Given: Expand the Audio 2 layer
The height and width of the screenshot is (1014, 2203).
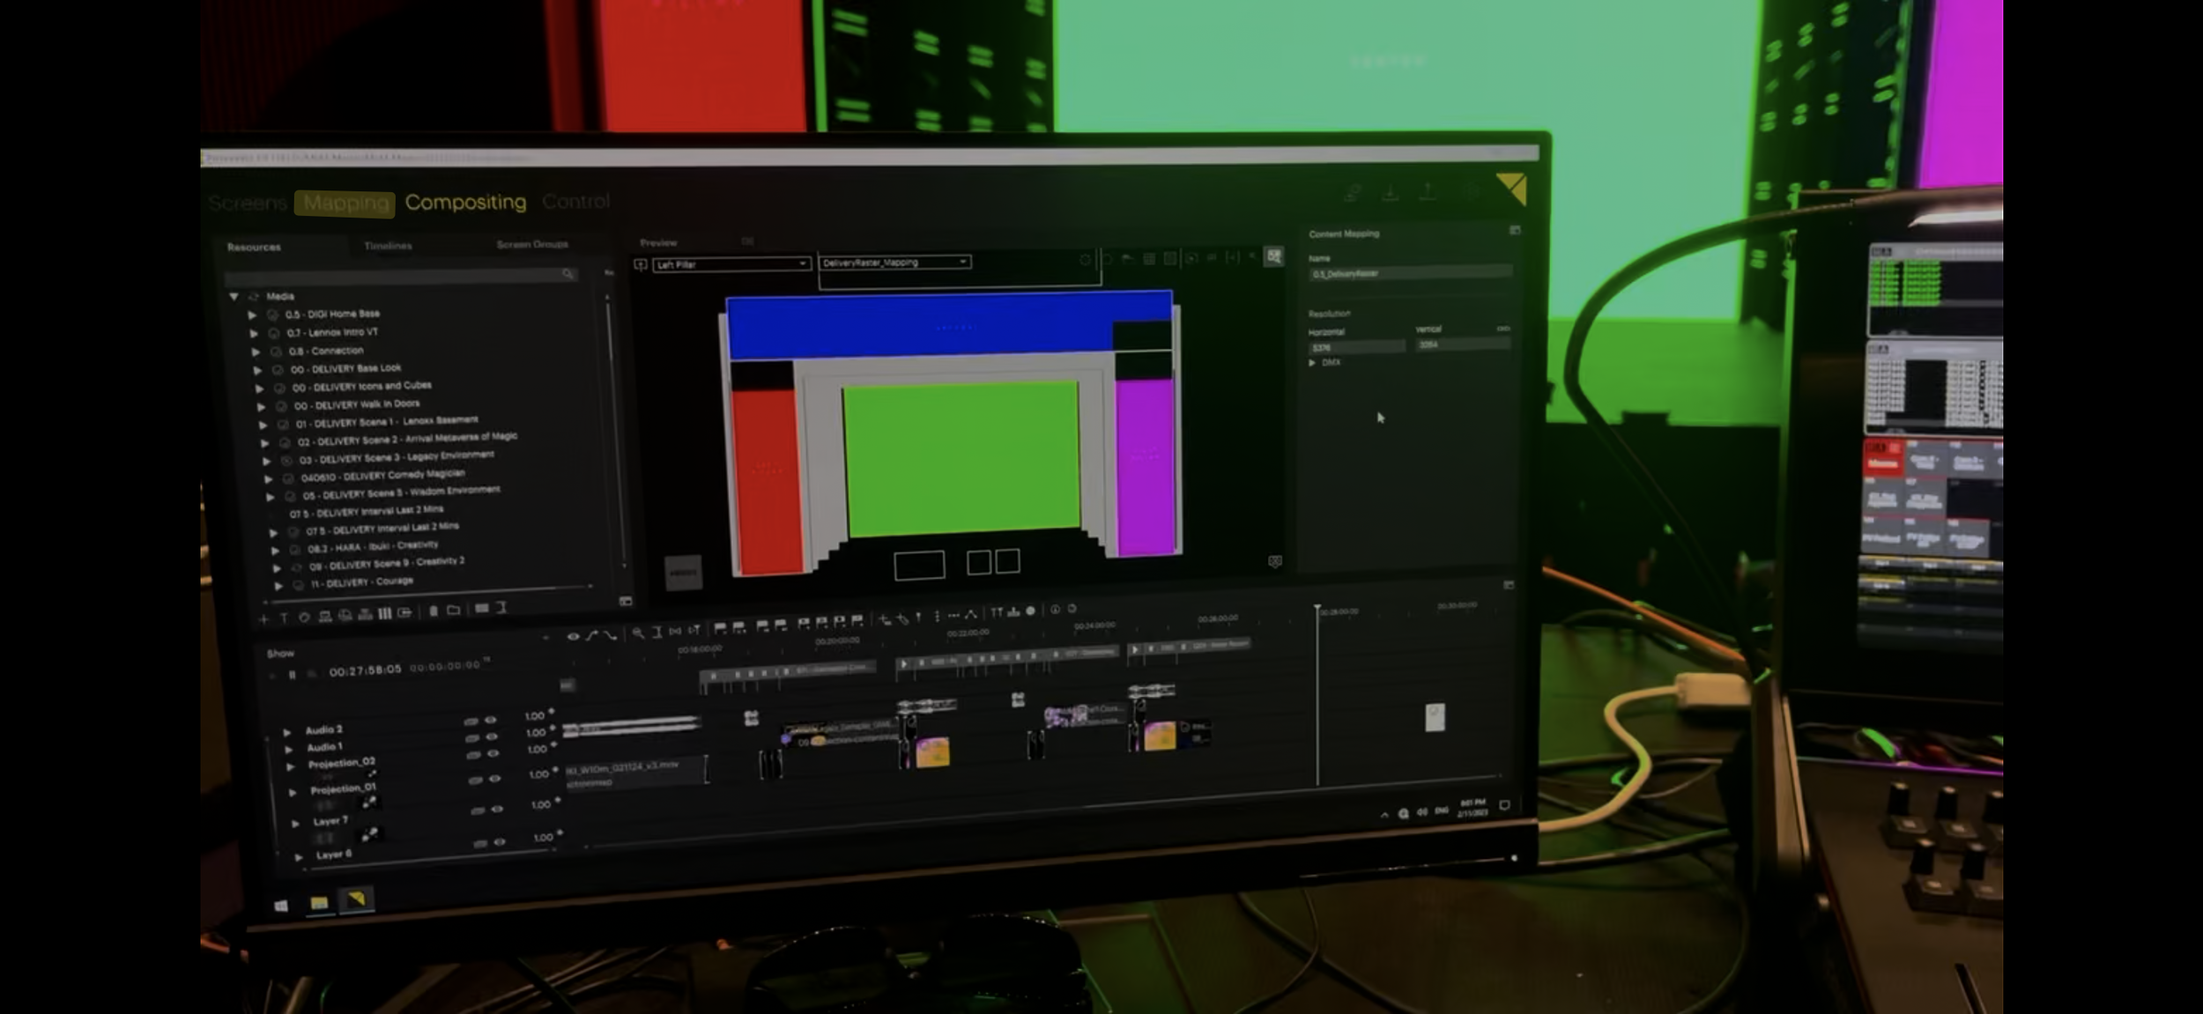Looking at the screenshot, I should pyautogui.click(x=286, y=732).
